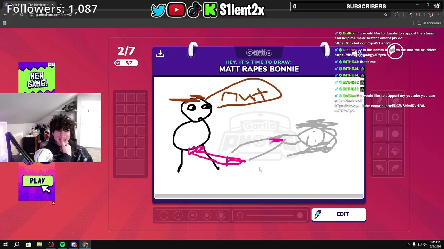This screenshot has height=249, width=444.
Task: Switch to the Gartic Phone browser tab
Action: [29, 5]
